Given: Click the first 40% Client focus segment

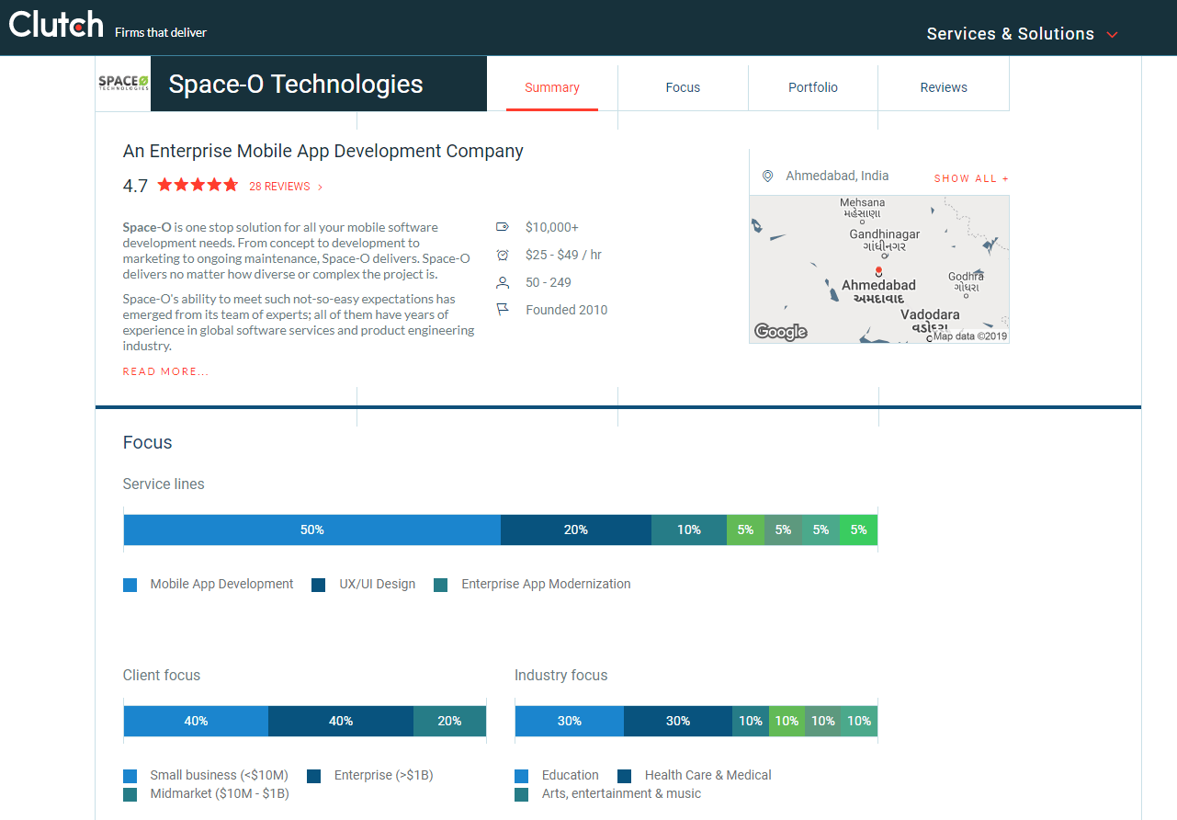Looking at the screenshot, I should point(196,721).
